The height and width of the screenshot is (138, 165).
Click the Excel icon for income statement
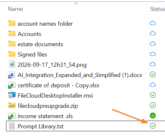pos(12,116)
